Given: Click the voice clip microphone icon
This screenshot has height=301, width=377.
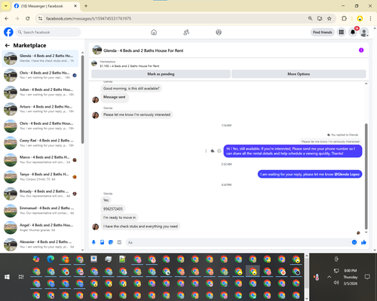Looking at the screenshot, I should click(x=93, y=242).
